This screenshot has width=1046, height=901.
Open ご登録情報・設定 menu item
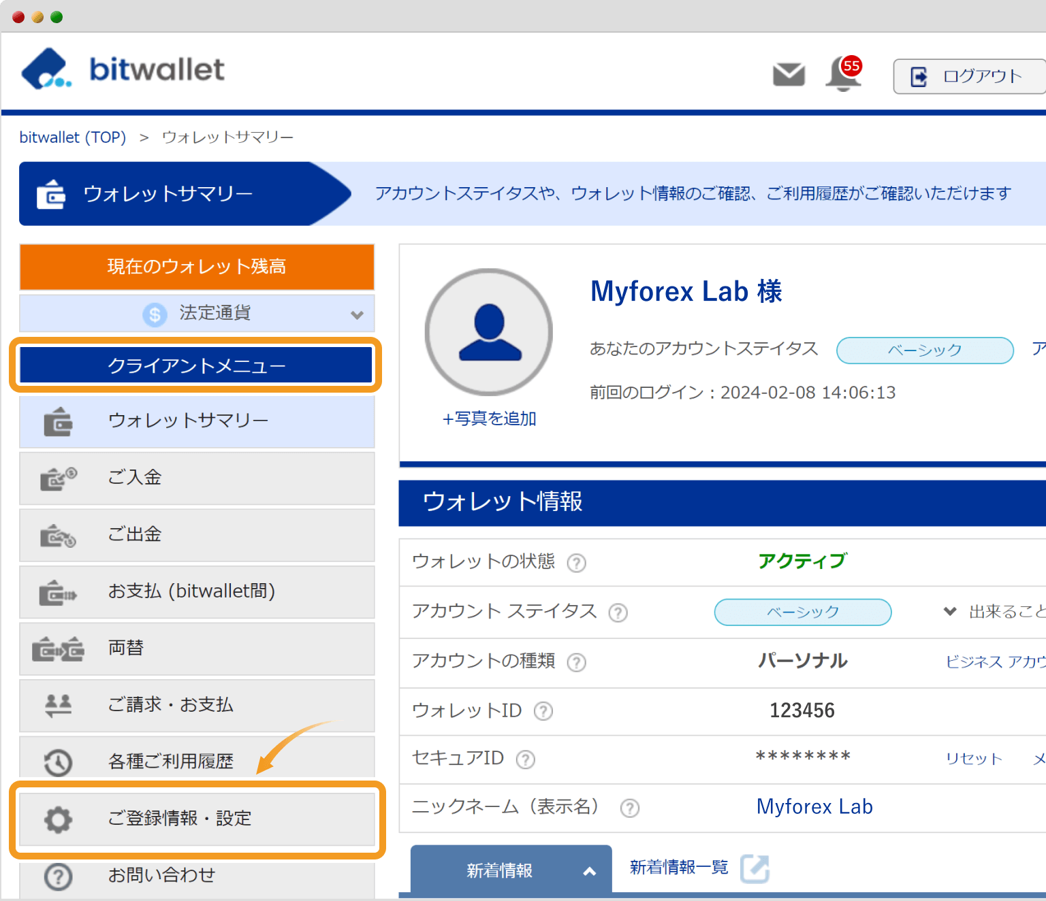click(197, 819)
